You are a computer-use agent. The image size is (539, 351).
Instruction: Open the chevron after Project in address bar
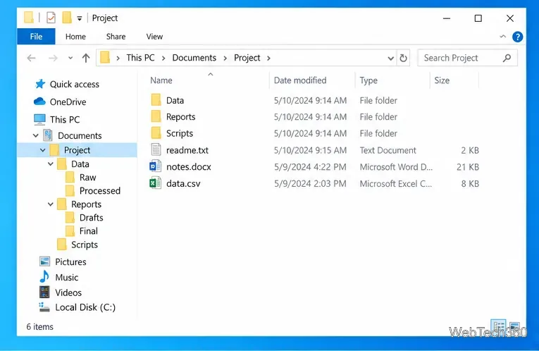(x=269, y=58)
